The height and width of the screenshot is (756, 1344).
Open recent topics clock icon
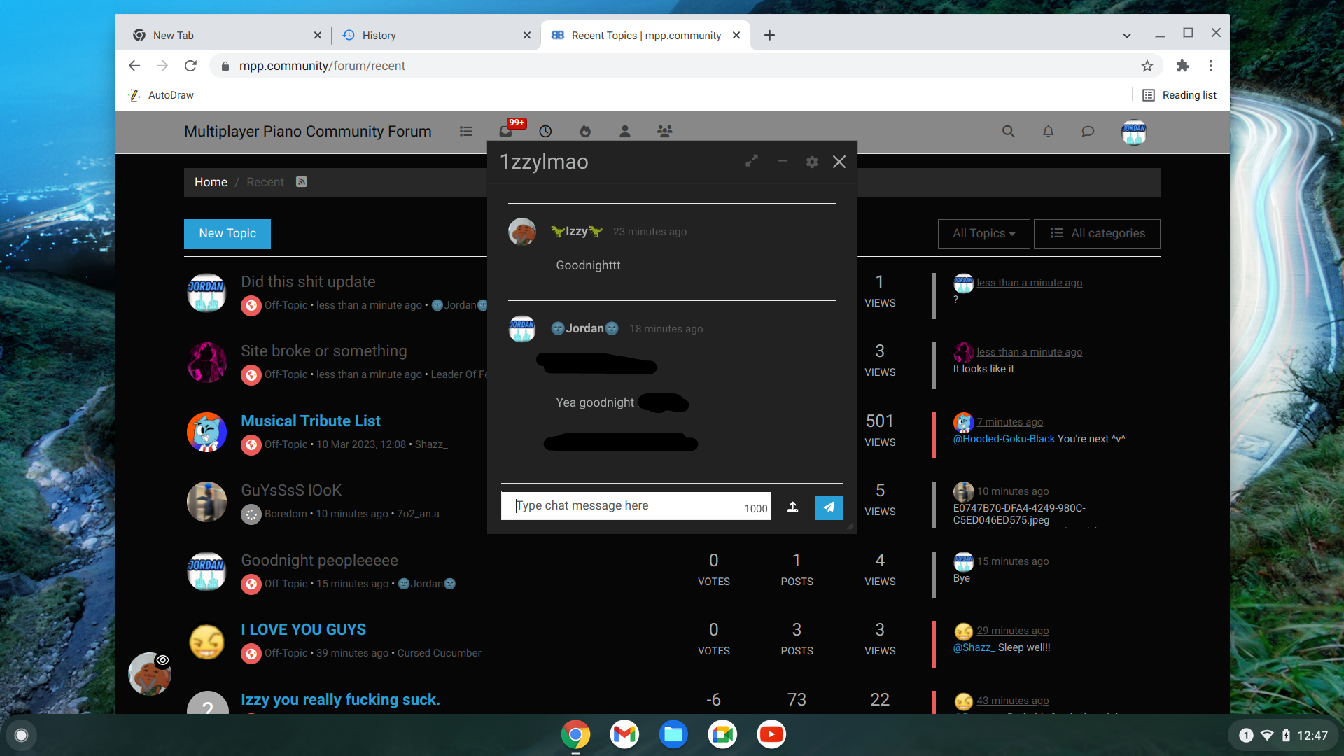(x=545, y=131)
